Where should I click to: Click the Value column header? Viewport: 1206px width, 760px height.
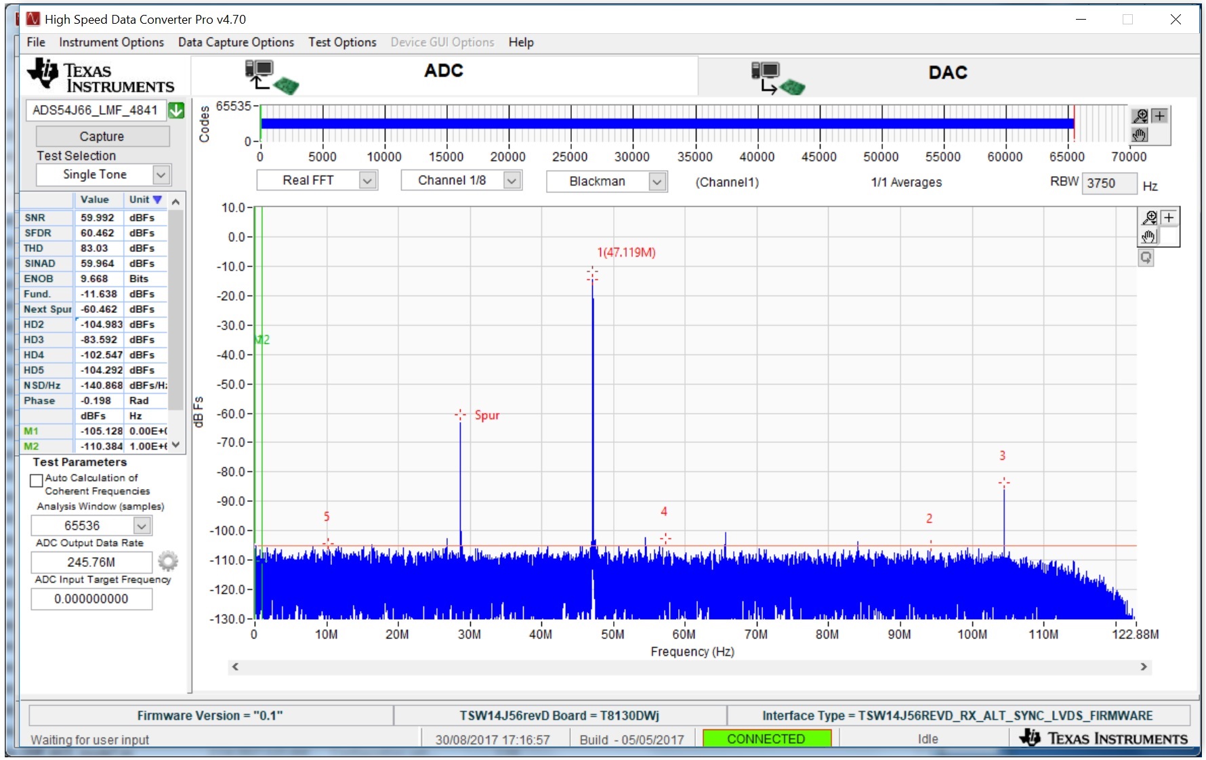click(98, 200)
